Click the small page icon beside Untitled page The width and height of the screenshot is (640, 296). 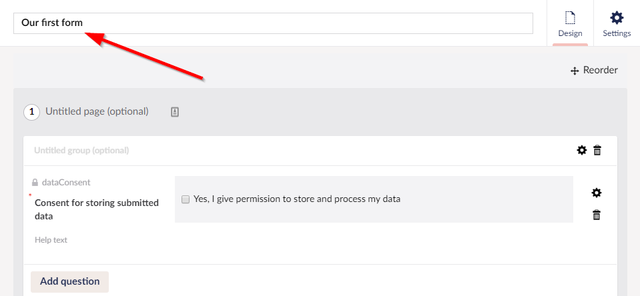click(175, 112)
